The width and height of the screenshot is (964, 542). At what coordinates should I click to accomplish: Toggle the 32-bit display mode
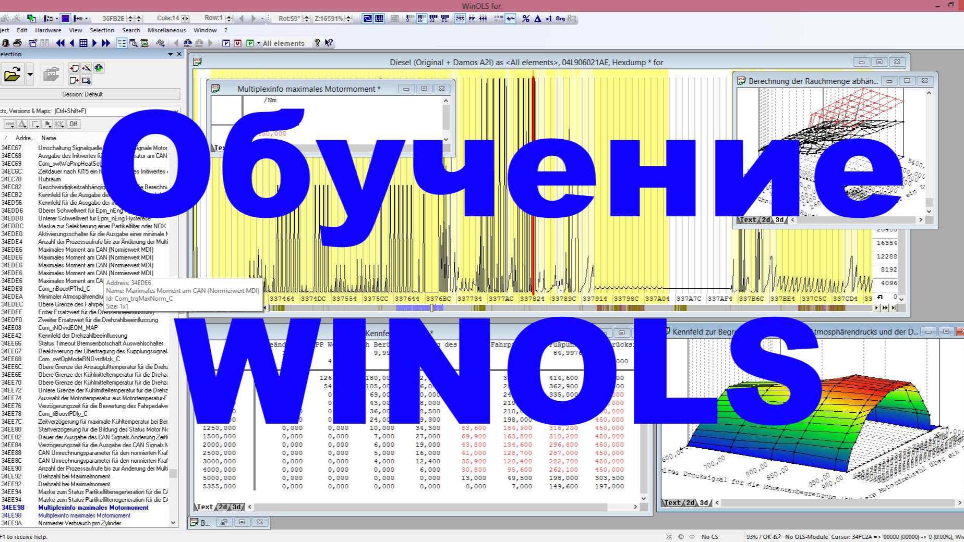coord(433,18)
